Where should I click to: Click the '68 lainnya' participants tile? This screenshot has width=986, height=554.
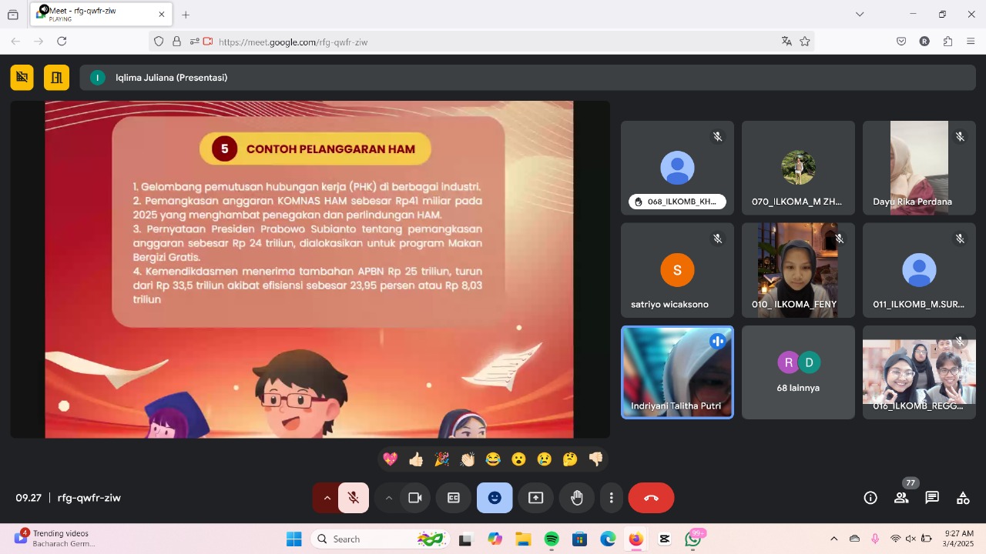pyautogui.click(x=798, y=372)
